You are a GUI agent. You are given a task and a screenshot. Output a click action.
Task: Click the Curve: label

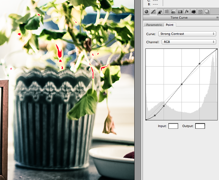151,34
